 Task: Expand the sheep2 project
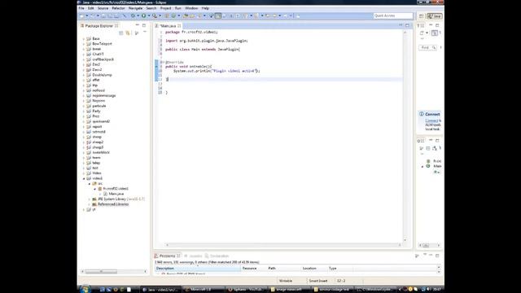[x=84, y=142]
